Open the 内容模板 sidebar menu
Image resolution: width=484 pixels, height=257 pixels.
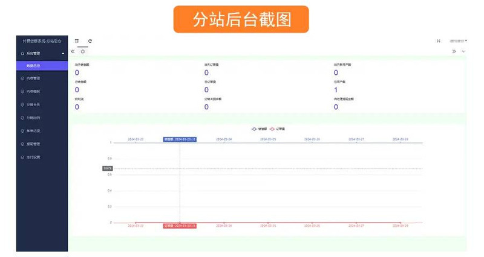[33, 91]
